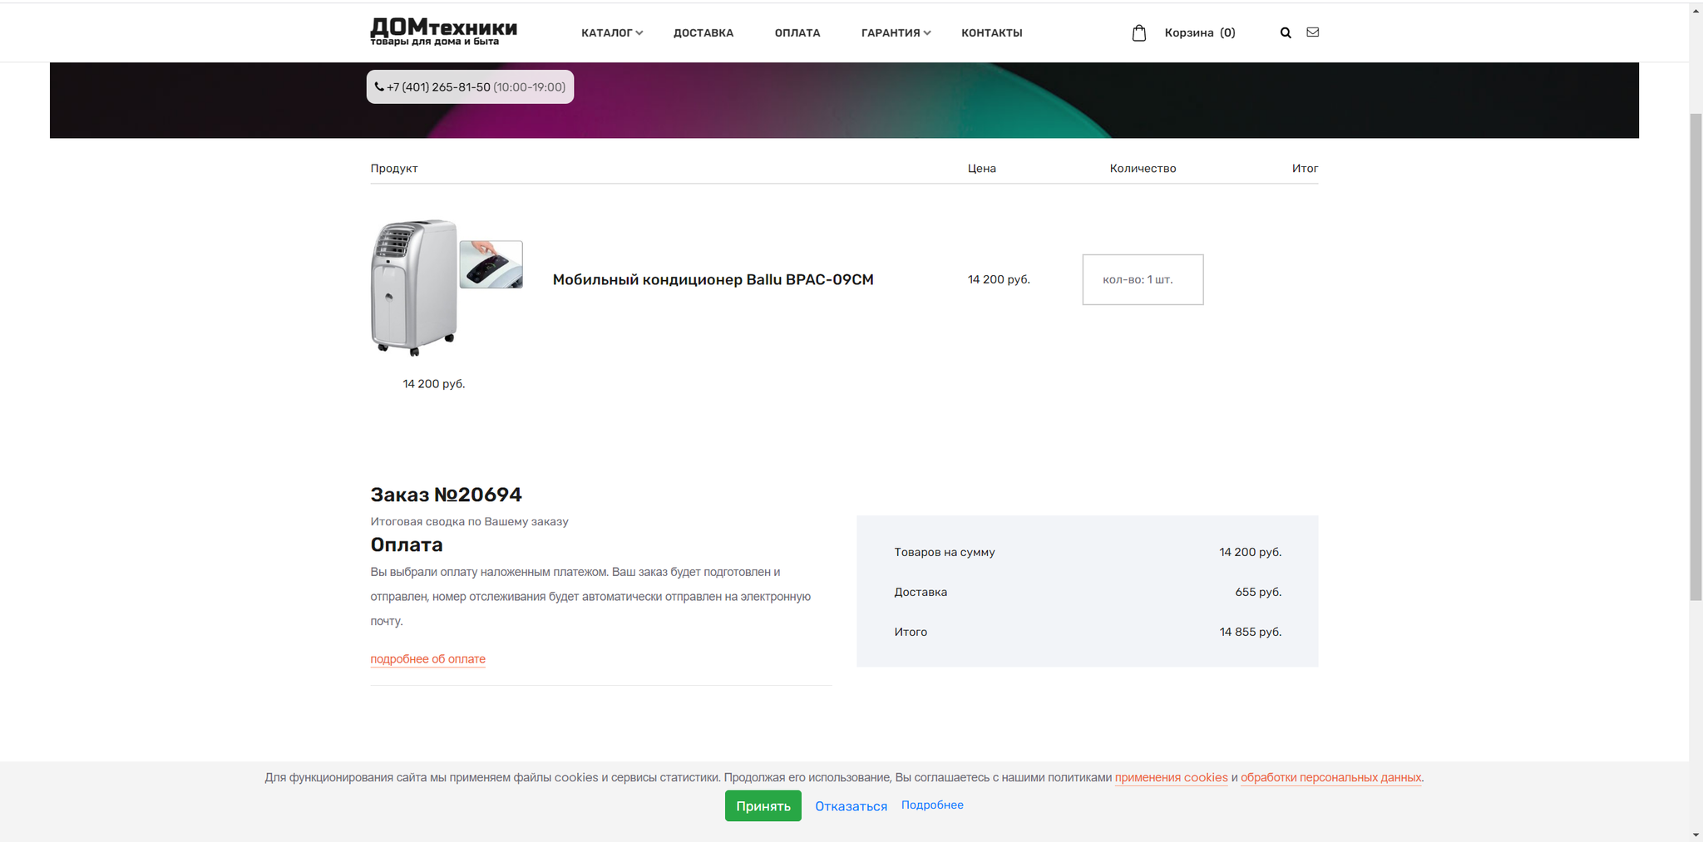Viewport: 1703px width, 842px height.
Task: Click the air conditioner product image
Action: pyautogui.click(x=447, y=287)
